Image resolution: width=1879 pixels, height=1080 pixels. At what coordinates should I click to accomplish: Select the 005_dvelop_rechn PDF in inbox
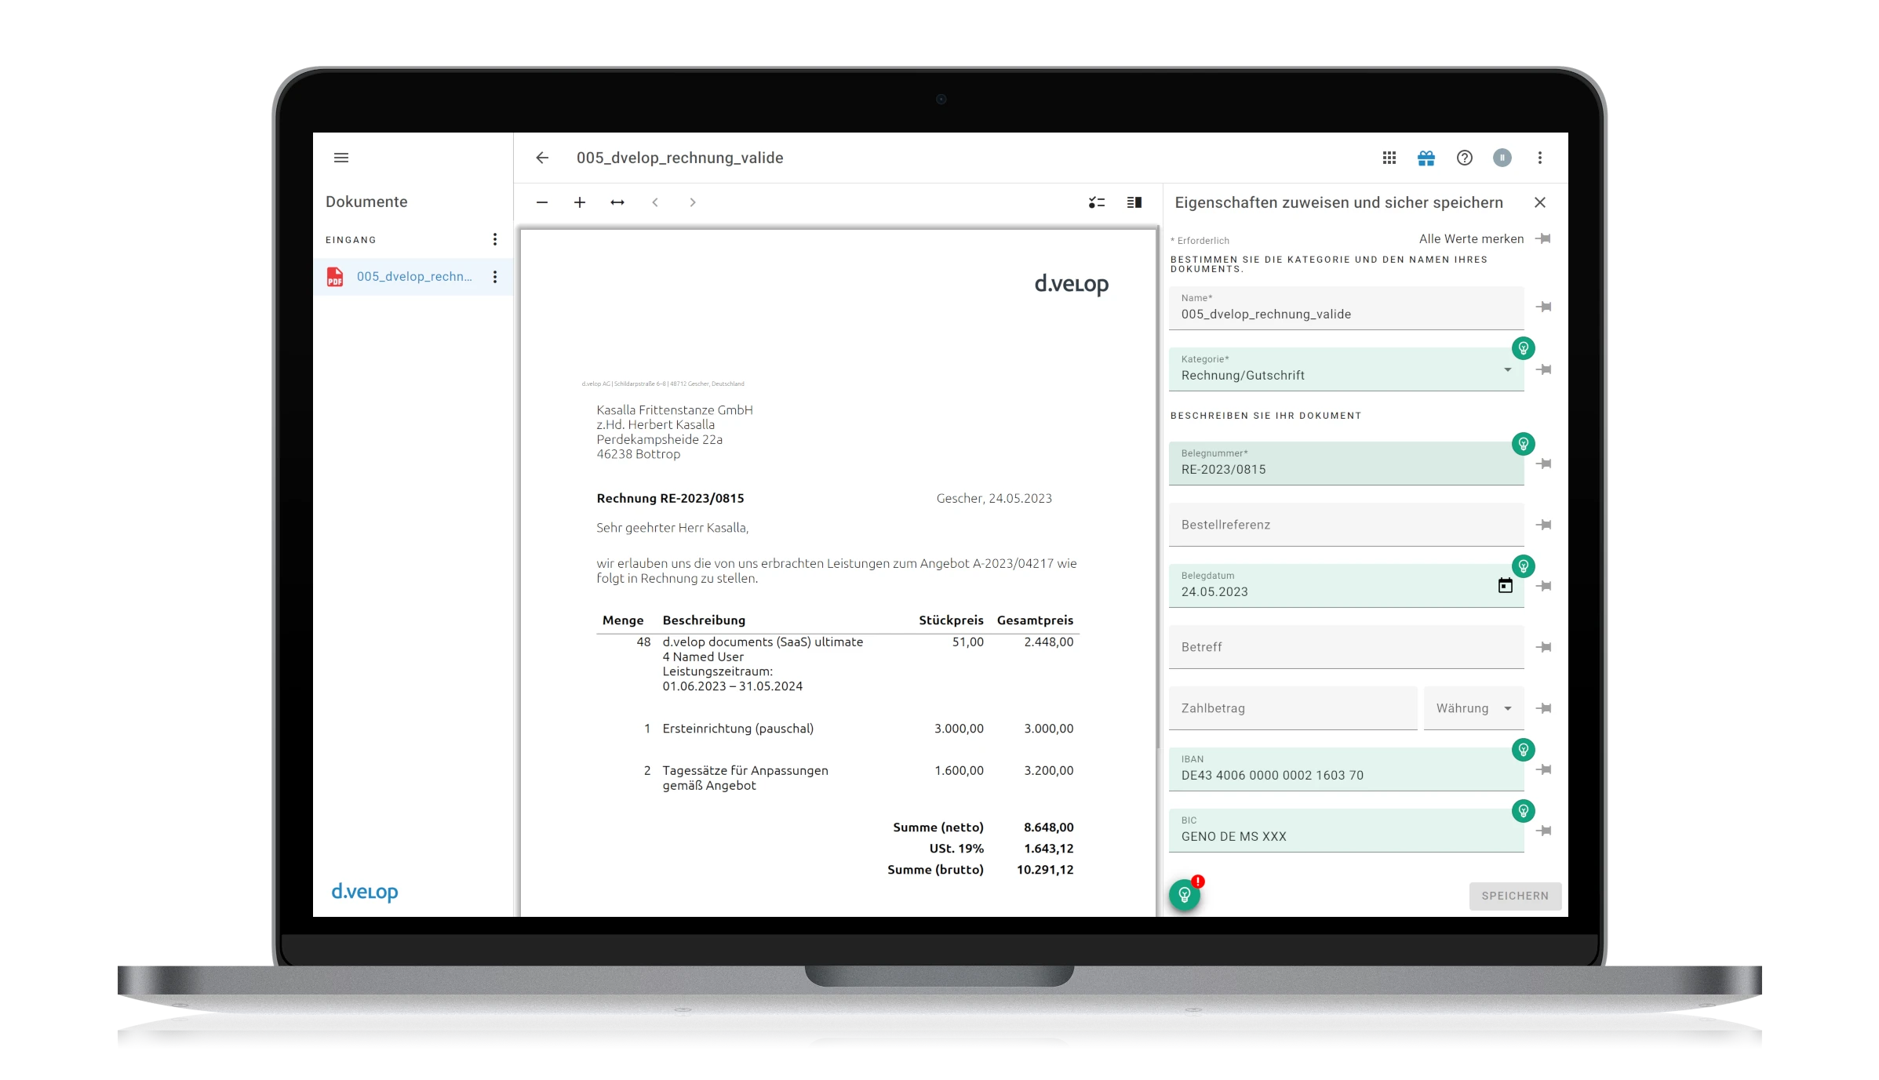point(413,277)
